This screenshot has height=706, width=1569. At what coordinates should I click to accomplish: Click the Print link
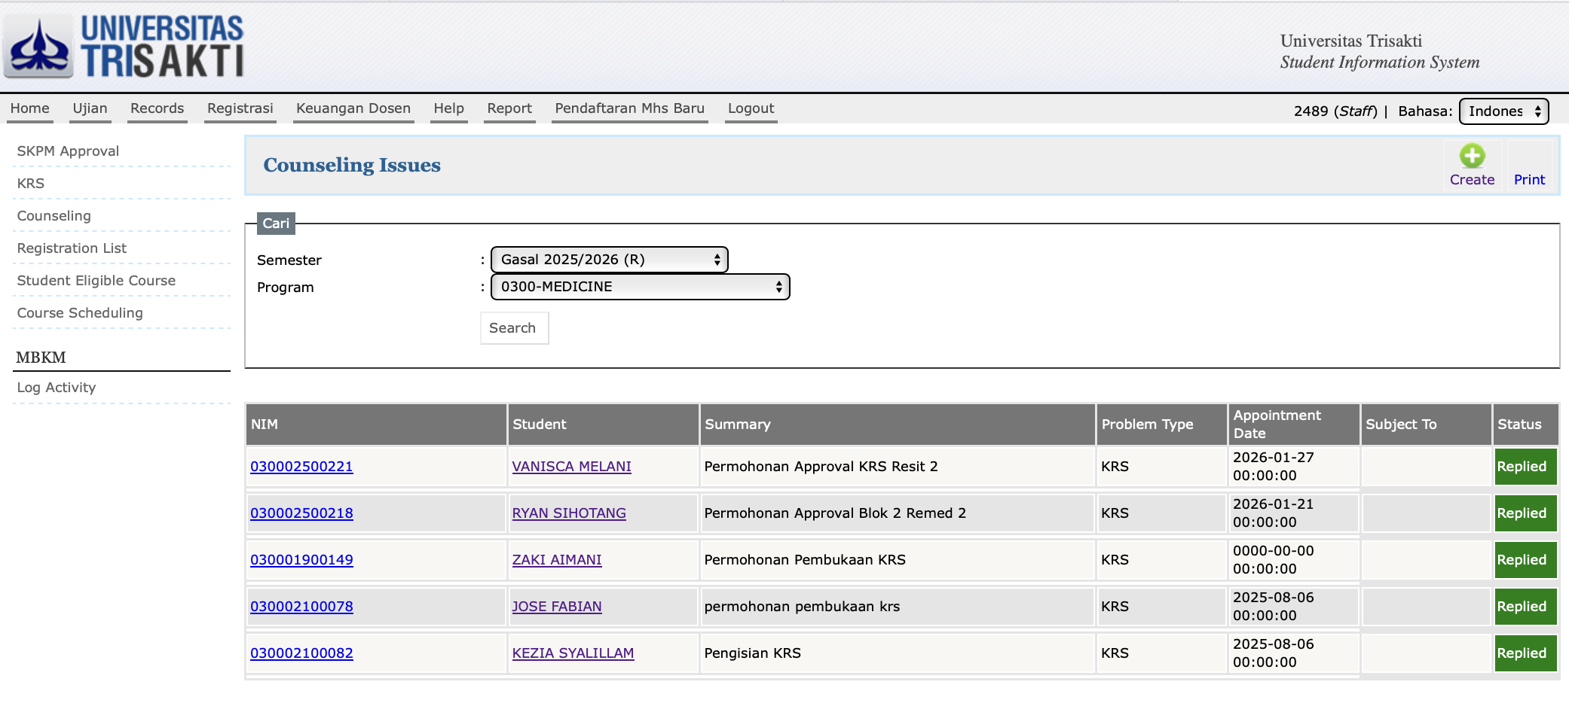(1529, 180)
